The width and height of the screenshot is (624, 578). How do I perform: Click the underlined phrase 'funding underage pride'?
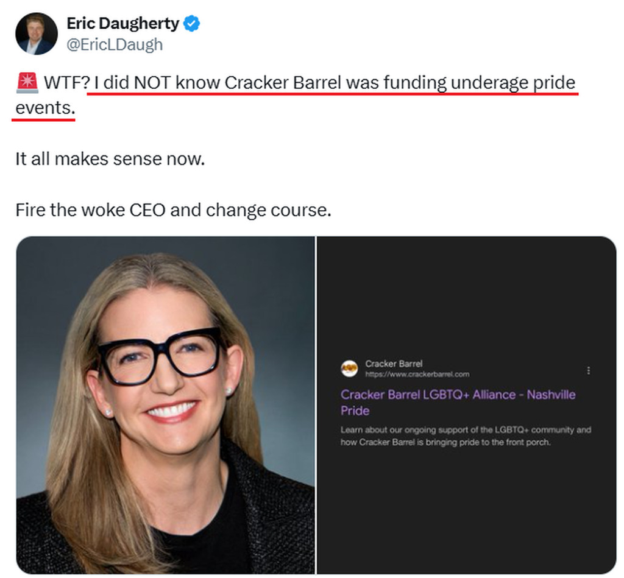coord(479,83)
